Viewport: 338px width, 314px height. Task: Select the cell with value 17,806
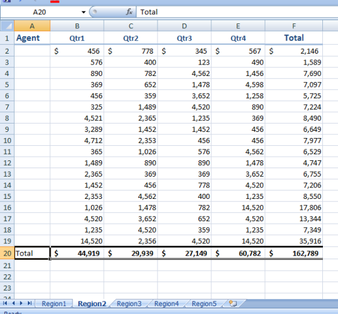point(294,207)
